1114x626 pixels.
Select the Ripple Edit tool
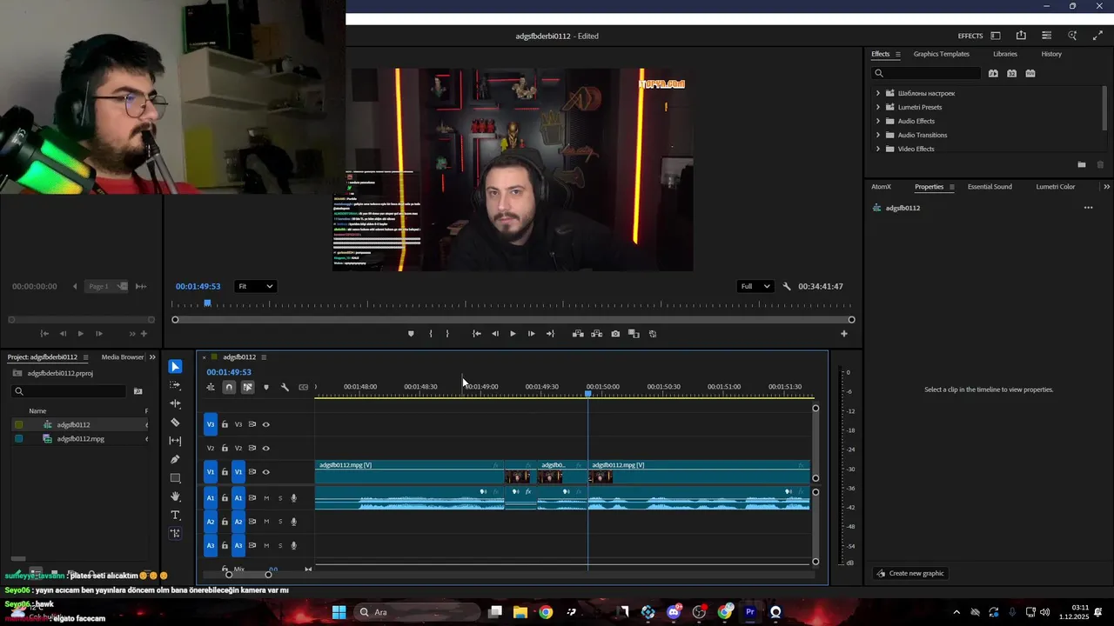175,403
